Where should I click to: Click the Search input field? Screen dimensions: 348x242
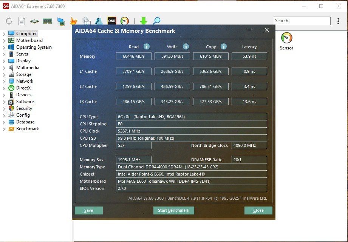point(302,21)
